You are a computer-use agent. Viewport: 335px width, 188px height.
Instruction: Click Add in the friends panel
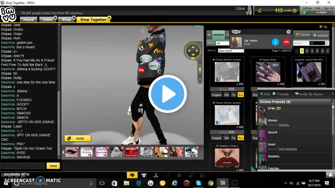click(264, 94)
